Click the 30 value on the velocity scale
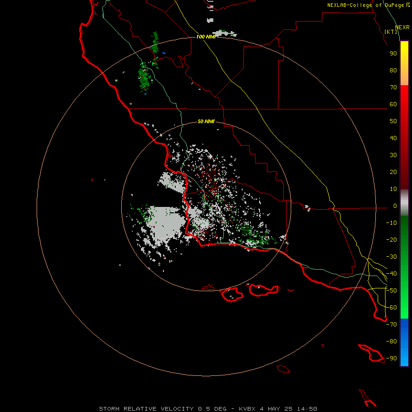The width and height of the screenshot is (412, 412). pos(393,155)
